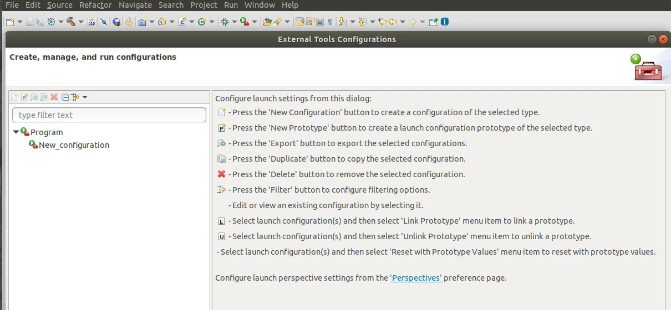Click the Previous Annotation up-arrow icon
This screenshot has width=671, height=310.
tap(362, 22)
